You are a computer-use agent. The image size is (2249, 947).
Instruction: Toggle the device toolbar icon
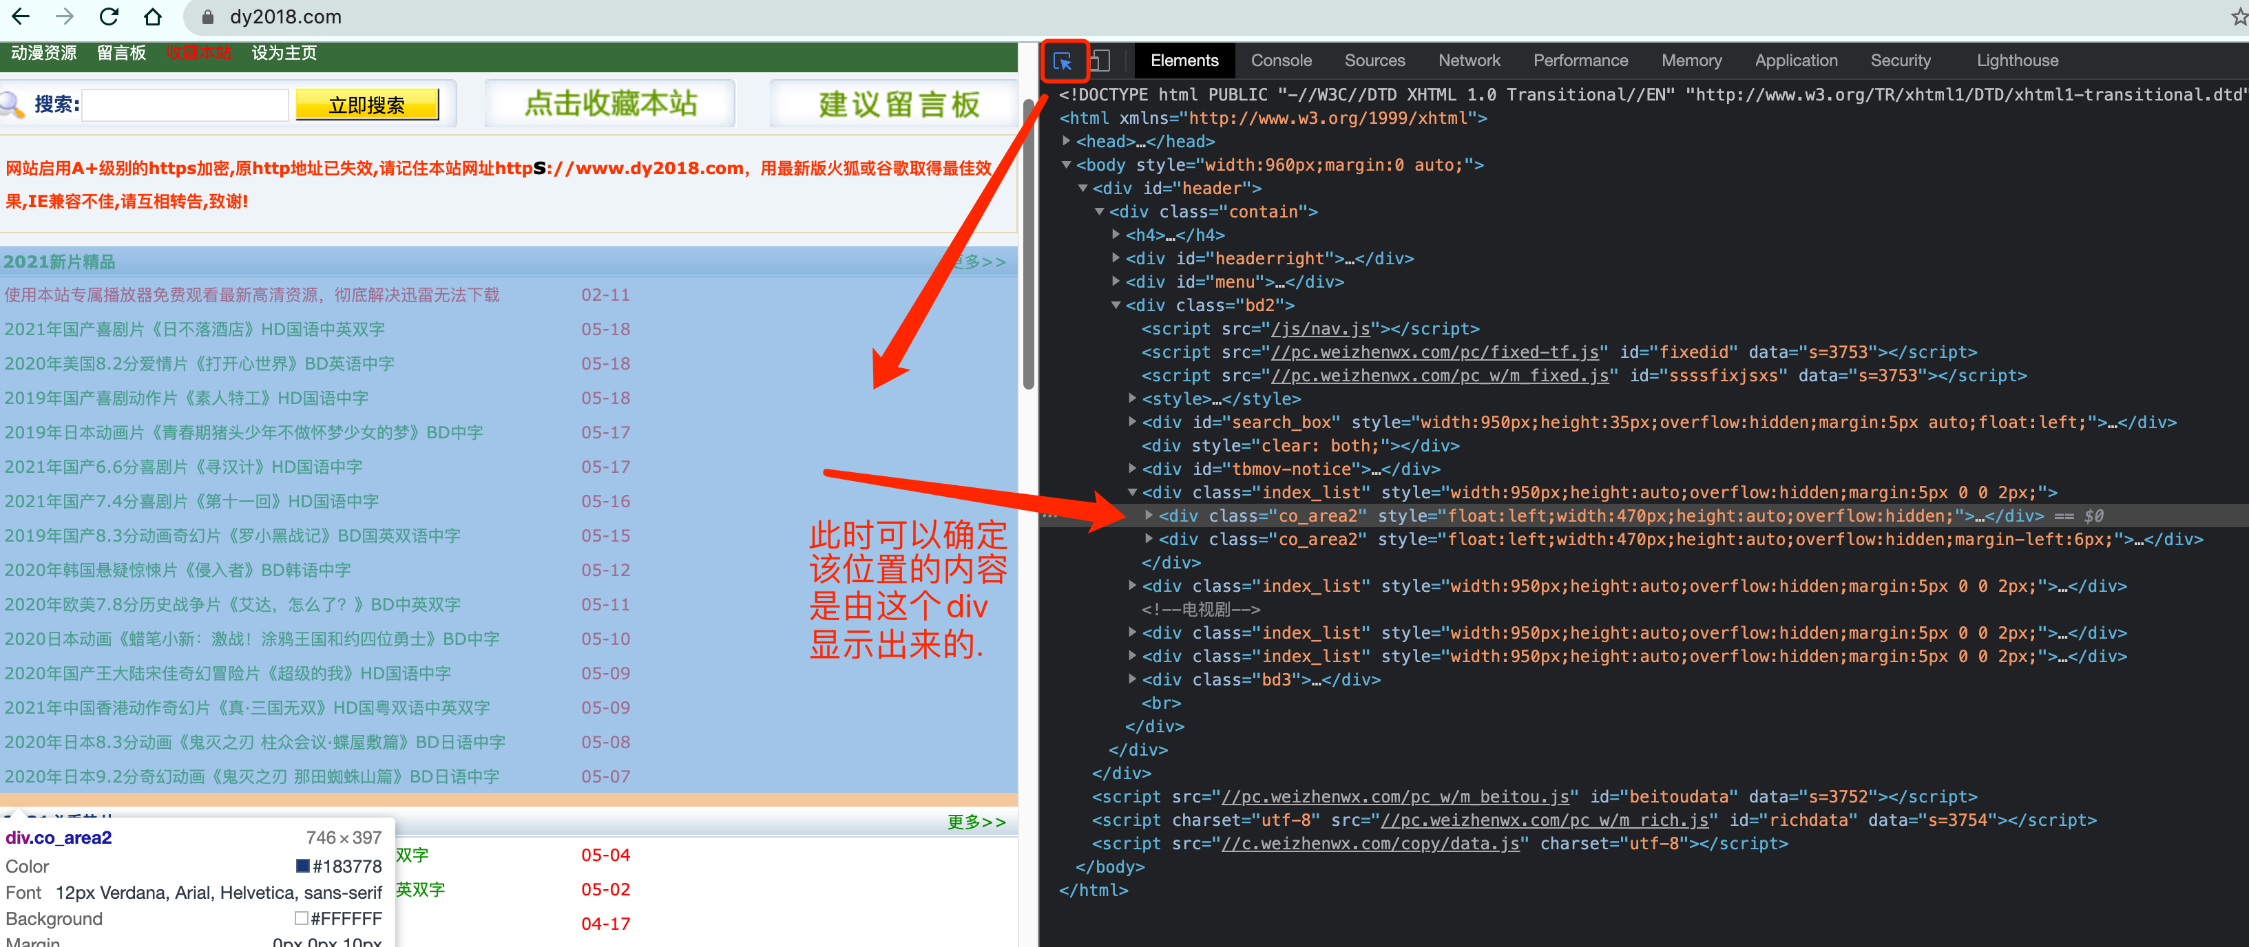pos(1100,61)
